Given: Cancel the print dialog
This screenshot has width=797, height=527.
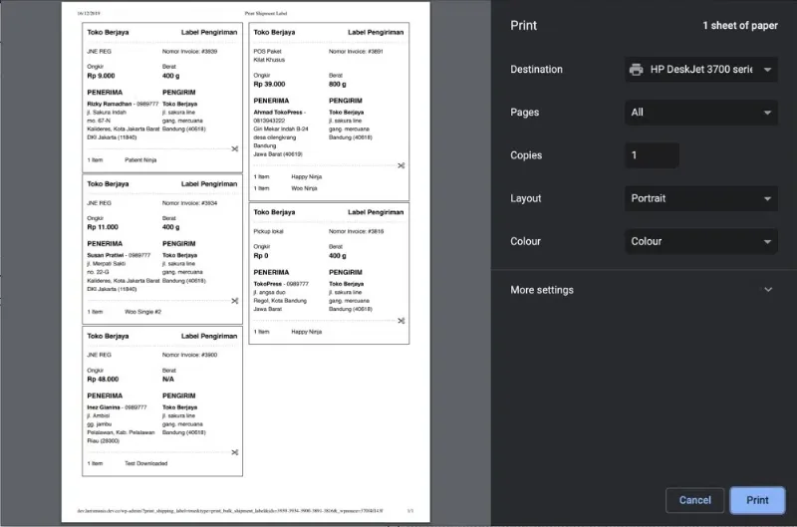Looking at the screenshot, I should 694,500.
